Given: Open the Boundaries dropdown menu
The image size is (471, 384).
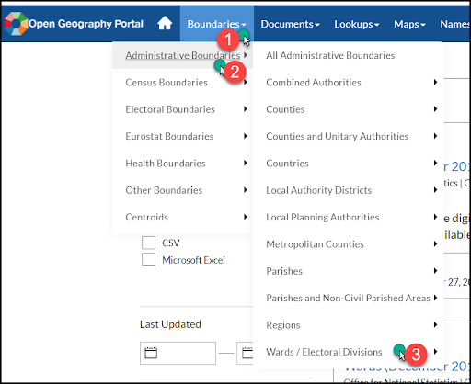Looking at the screenshot, I should [x=217, y=24].
